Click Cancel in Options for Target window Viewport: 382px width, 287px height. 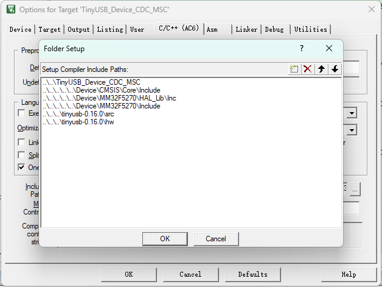(x=191, y=275)
